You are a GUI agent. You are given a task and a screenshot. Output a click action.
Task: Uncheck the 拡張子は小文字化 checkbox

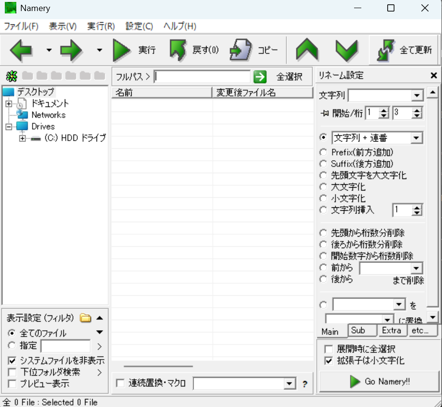(329, 361)
